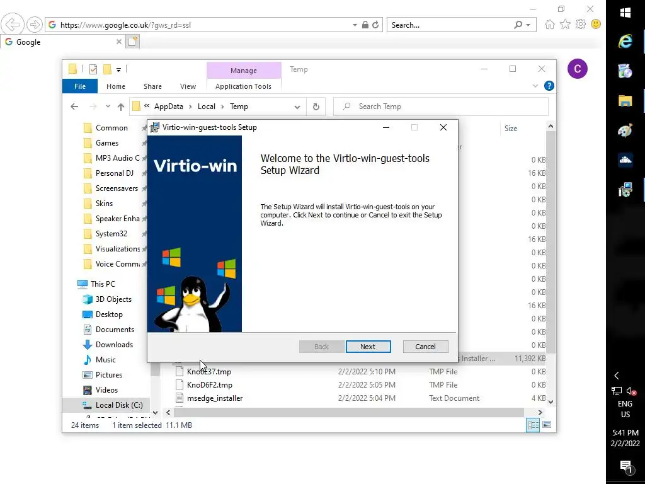
Task: Close the Google tab
Action: pyautogui.click(x=119, y=42)
